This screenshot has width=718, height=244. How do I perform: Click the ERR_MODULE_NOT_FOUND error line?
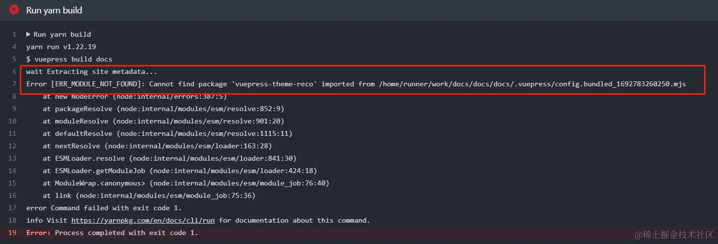(355, 84)
